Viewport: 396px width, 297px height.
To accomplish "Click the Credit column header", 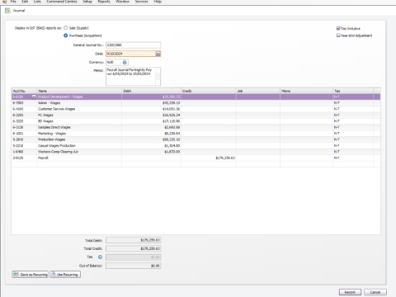I will pos(209,91).
